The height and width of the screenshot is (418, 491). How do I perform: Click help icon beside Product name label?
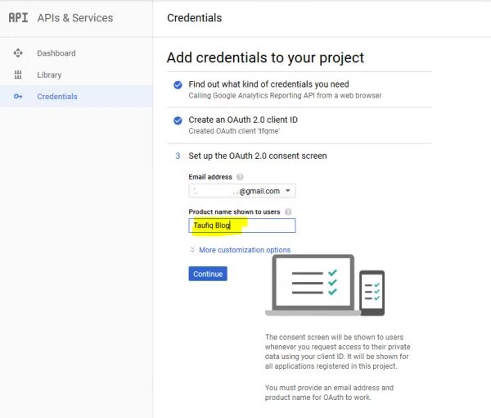pyautogui.click(x=288, y=211)
